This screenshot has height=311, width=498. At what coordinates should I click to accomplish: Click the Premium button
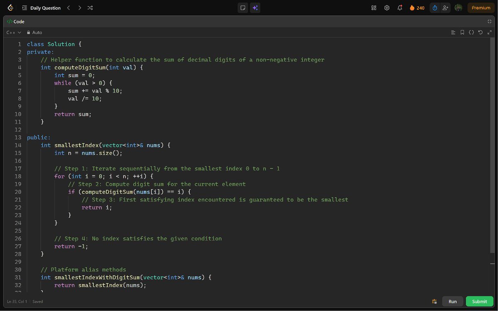481,8
